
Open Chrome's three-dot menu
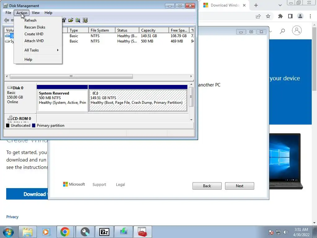pyautogui.click(x=310, y=16)
